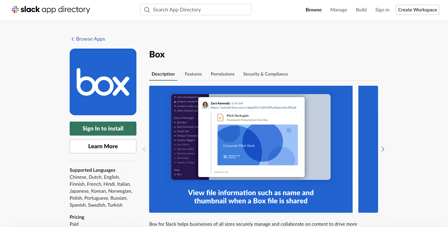
Task: Go to next carousel slide arrow
Action: (x=383, y=149)
